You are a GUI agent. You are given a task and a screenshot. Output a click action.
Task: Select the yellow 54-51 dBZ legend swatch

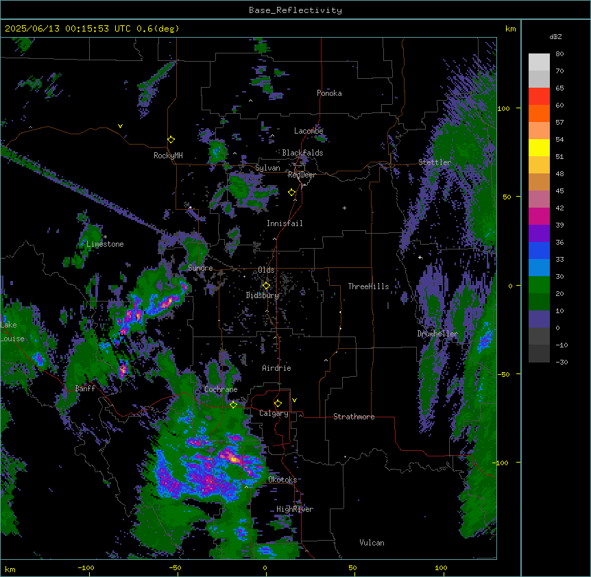pos(539,148)
